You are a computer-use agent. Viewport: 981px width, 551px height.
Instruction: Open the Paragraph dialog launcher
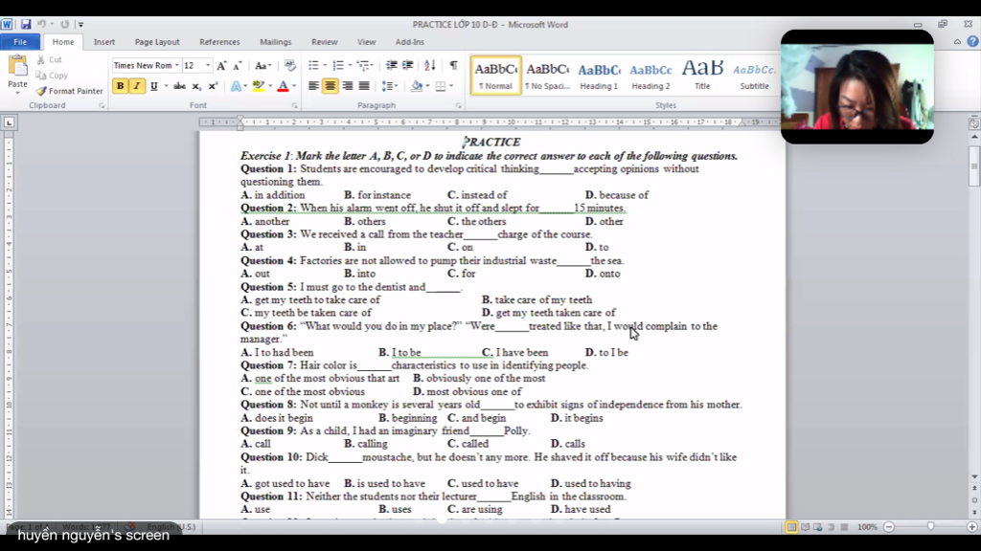pyautogui.click(x=458, y=106)
